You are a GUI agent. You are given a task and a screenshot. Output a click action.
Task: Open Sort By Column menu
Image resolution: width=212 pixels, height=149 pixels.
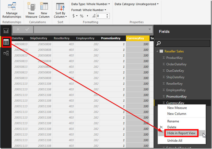coord(60,10)
